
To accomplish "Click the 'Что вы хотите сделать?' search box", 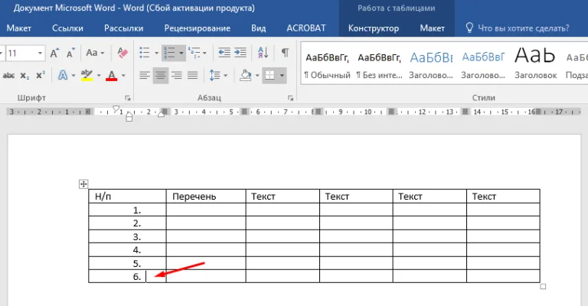I will [518, 28].
